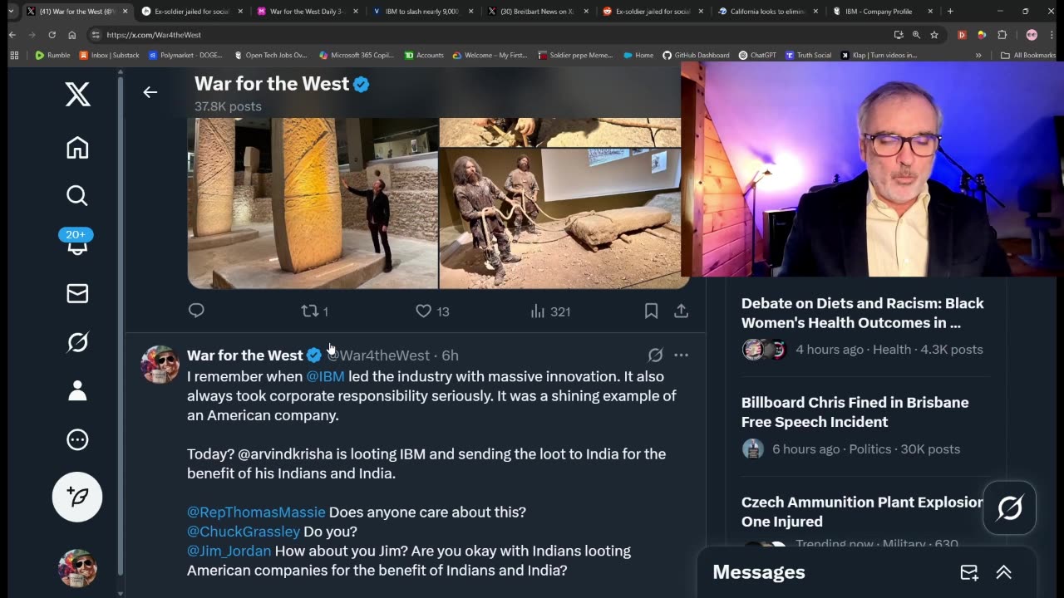1064x598 pixels.
Task: Open the 6h timestamp of IBM post
Action: [450, 355]
